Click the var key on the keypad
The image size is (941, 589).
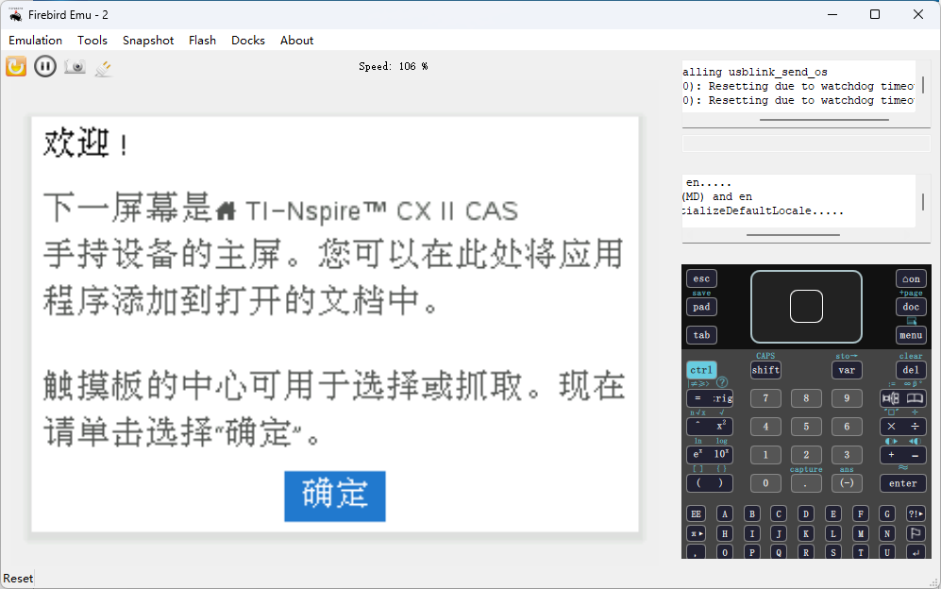coord(847,370)
